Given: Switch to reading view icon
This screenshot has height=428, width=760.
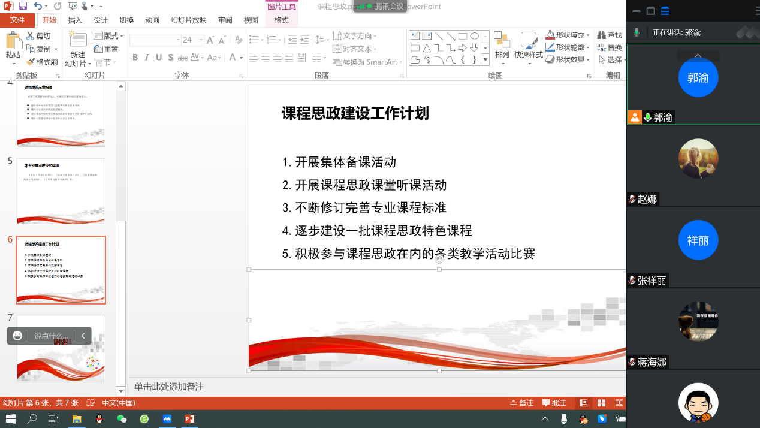Looking at the screenshot, I should (619, 403).
